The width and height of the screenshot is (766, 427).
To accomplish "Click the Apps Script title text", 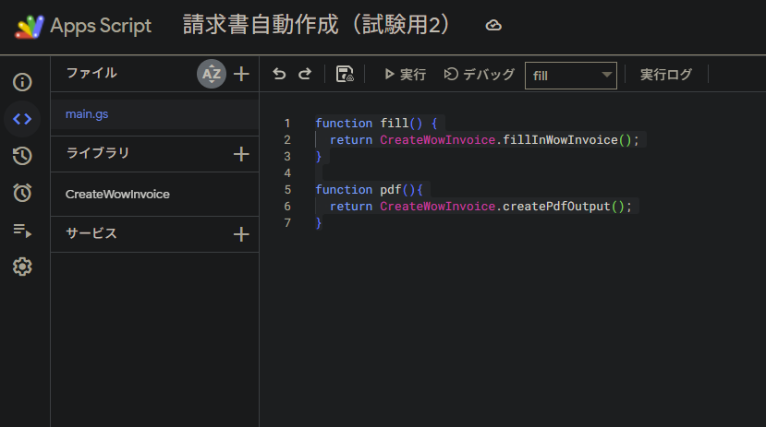I will (101, 26).
